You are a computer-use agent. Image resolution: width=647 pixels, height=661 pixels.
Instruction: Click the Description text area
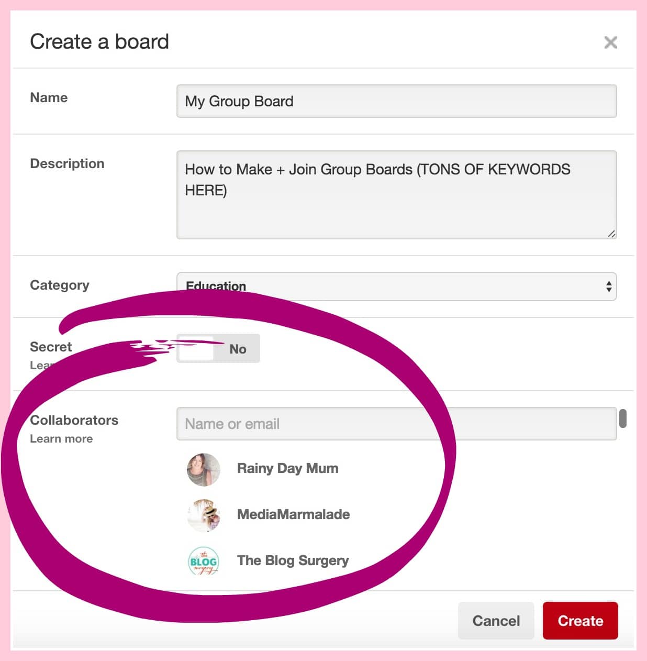pos(396,195)
